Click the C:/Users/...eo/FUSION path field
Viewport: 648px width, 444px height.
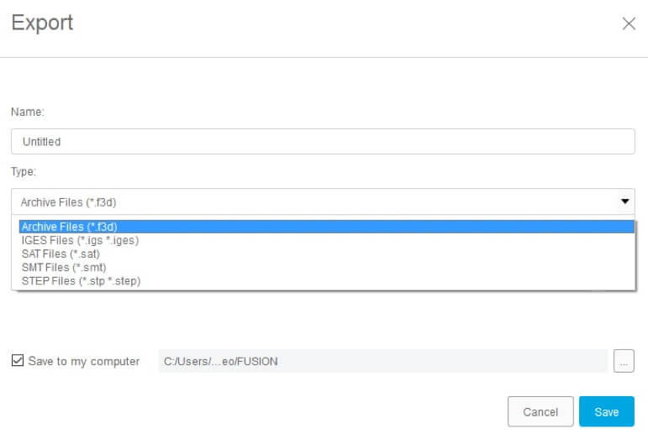coord(383,361)
